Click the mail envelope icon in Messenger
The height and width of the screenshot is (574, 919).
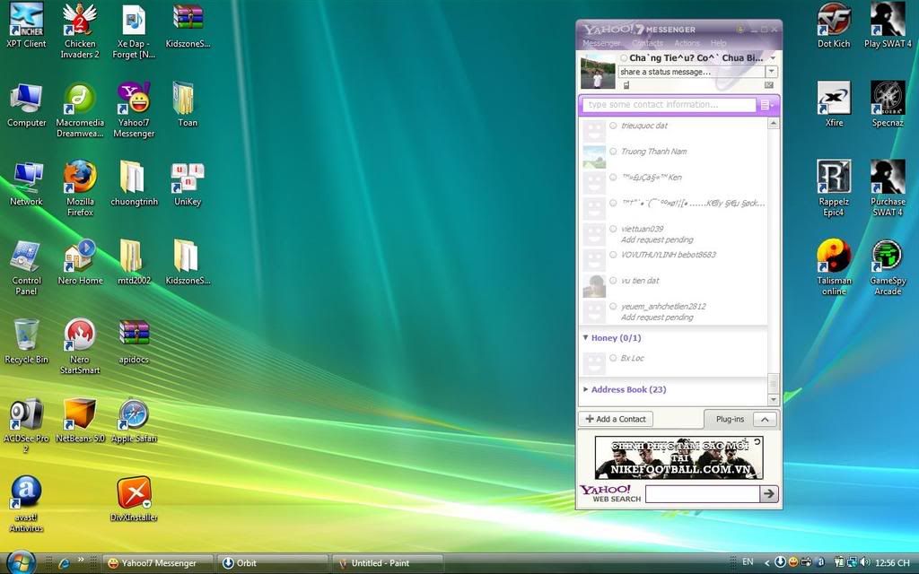tap(769, 85)
